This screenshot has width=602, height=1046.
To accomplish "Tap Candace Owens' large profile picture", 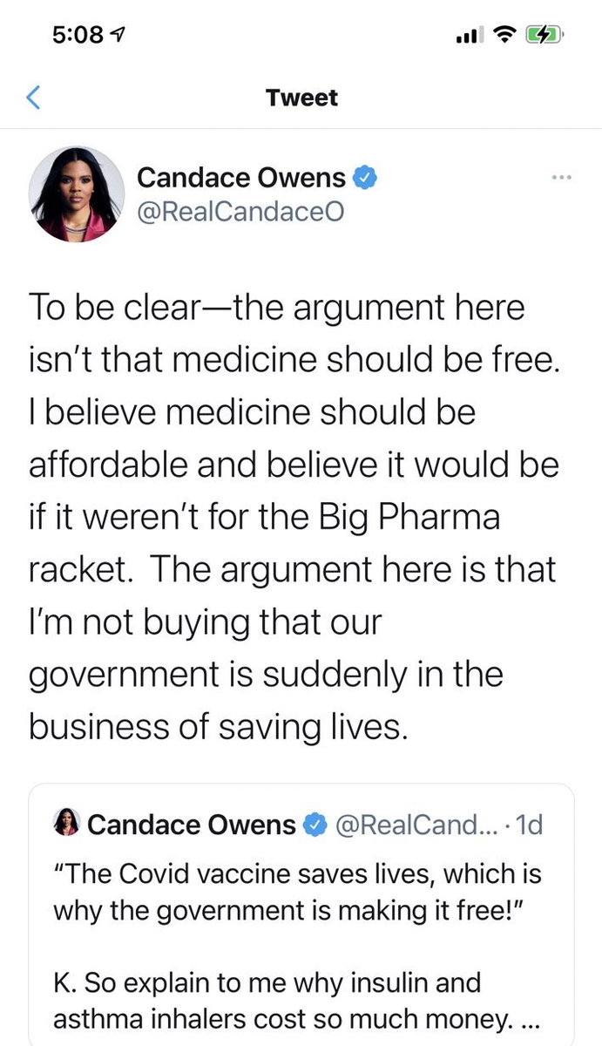I will pyautogui.click(x=77, y=194).
